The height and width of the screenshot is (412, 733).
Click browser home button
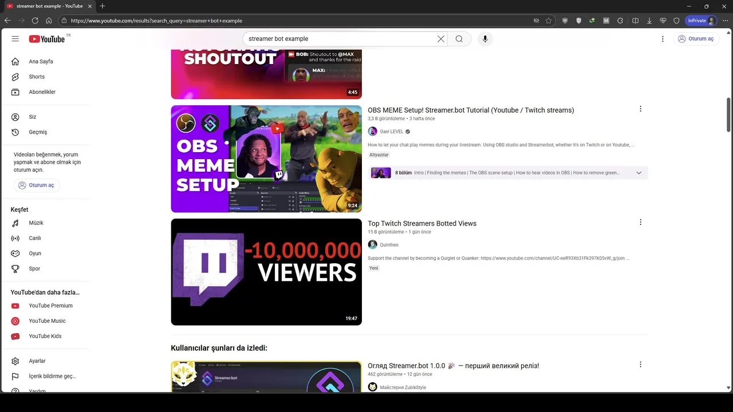coord(49,21)
